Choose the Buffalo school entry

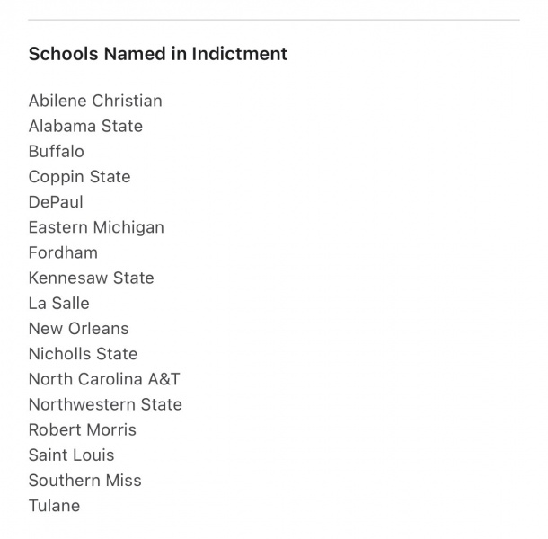(57, 151)
